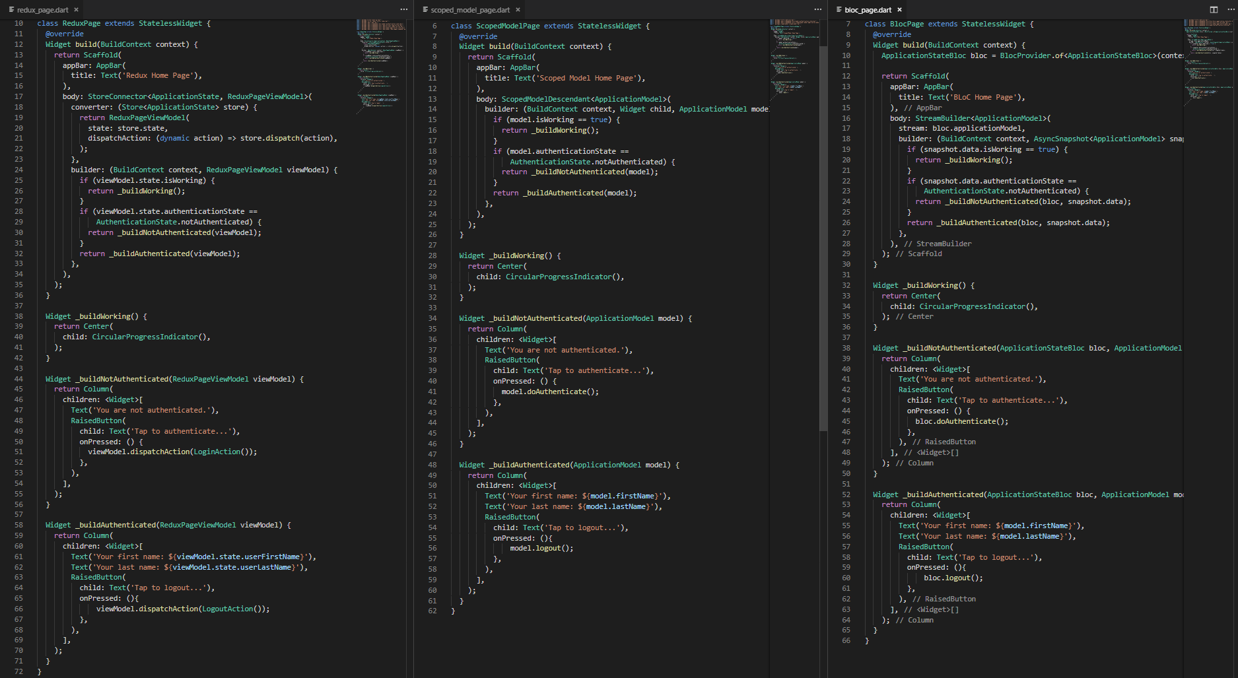Click the '// AppBar' comment in bloc_page.dart
Screen dimensions: 1238x678
922,108
